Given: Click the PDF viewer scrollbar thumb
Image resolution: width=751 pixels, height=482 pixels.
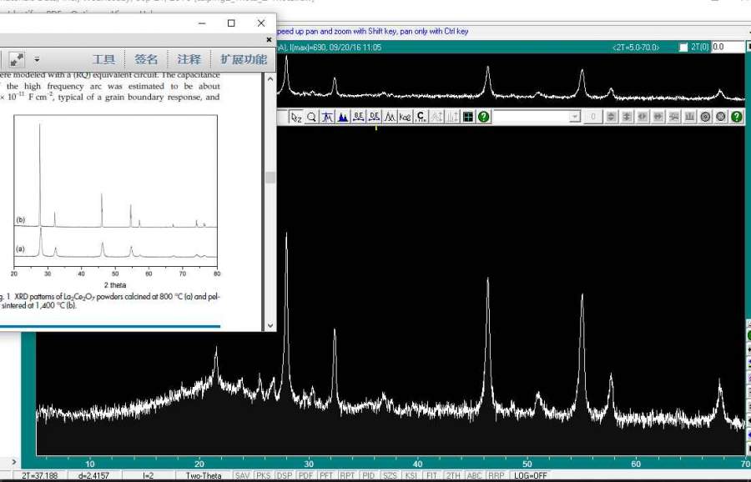Looking at the screenshot, I should (270, 177).
